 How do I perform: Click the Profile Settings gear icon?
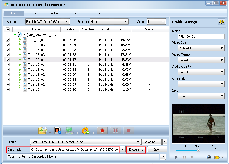point(221,22)
